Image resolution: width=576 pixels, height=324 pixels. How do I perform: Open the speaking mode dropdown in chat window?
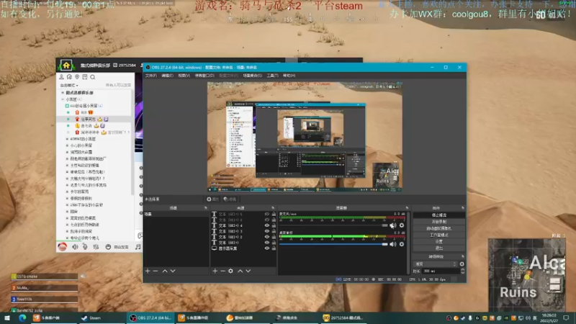tap(69, 85)
